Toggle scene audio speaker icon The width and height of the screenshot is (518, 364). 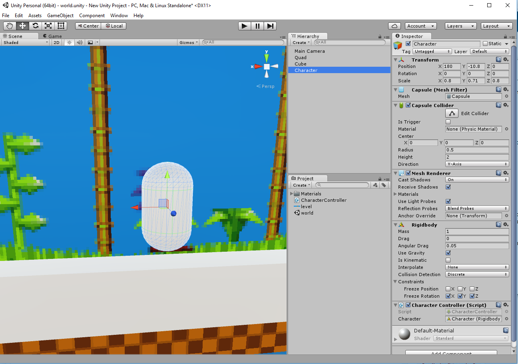pyautogui.click(x=79, y=42)
